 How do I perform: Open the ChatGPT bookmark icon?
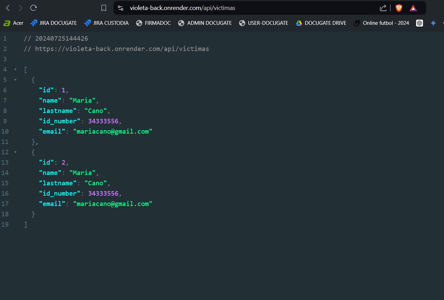(x=419, y=23)
